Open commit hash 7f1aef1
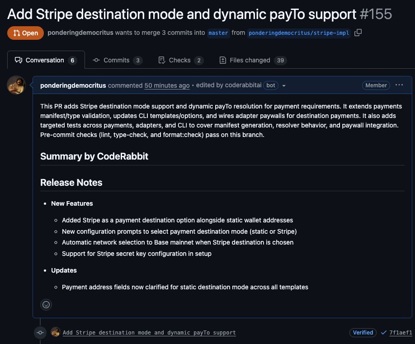Viewport: 415px width, 344px height. pyautogui.click(x=401, y=333)
